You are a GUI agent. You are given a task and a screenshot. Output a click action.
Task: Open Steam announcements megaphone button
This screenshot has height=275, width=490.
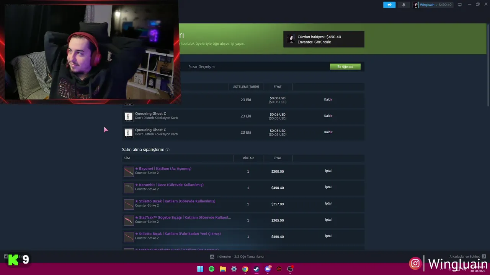point(389,5)
